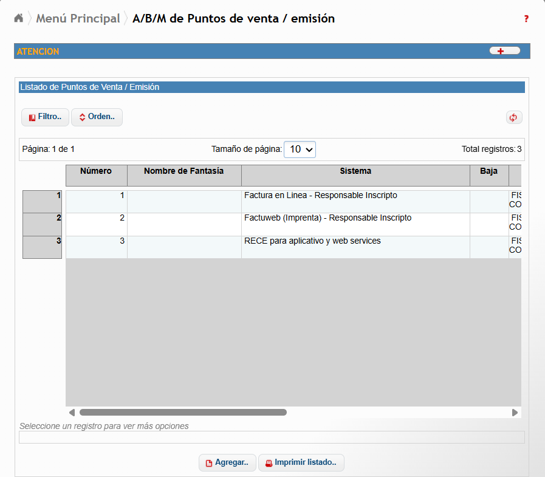Select Factuweb (Imprenta) - Responsable Inscripto cell
Screen dimensions: 545x477
(x=355, y=225)
